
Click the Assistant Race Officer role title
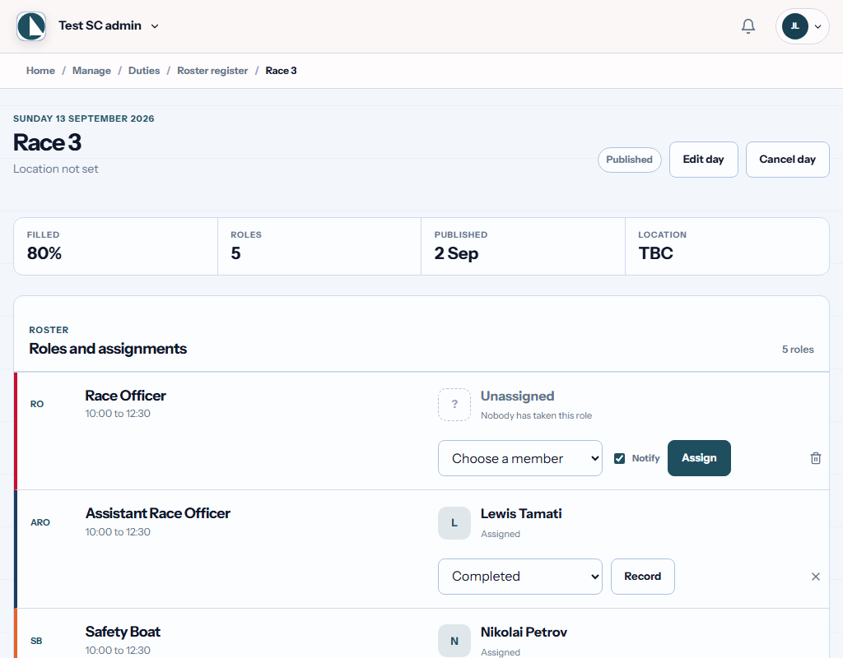157,513
